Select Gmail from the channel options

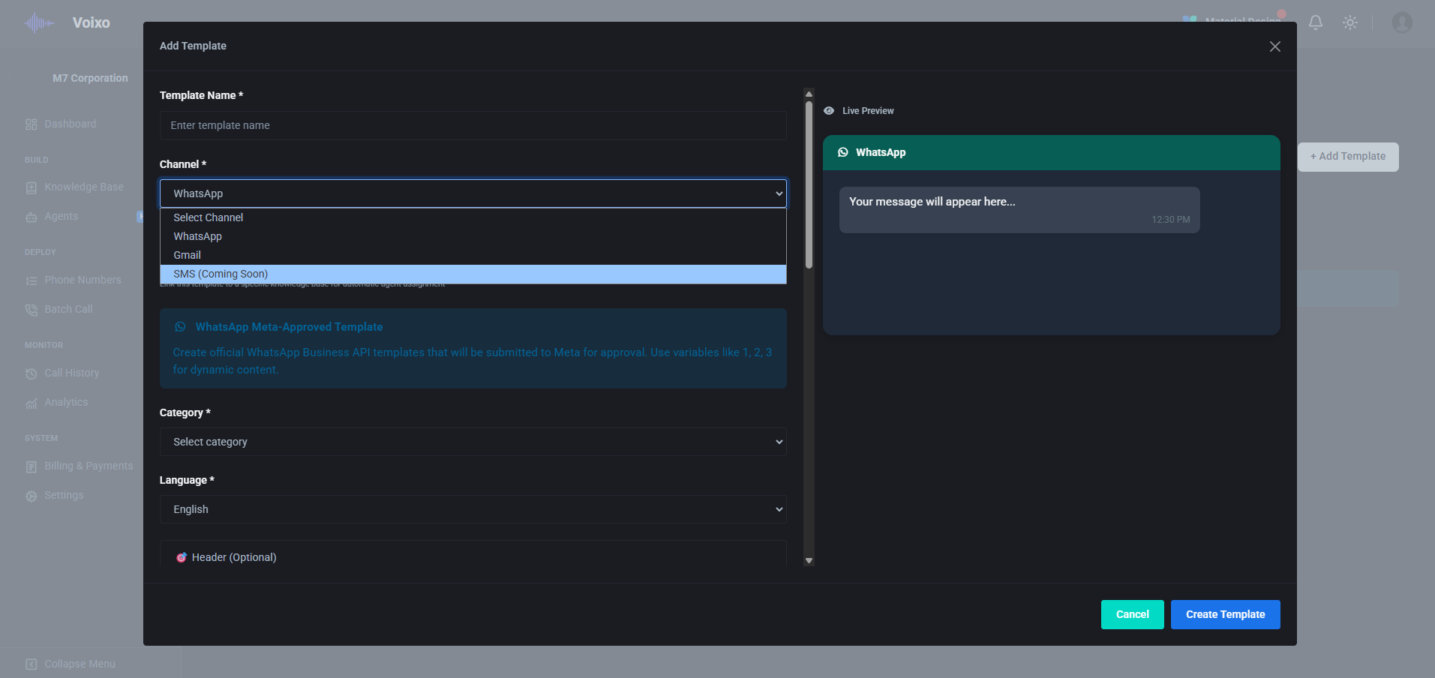(187, 255)
